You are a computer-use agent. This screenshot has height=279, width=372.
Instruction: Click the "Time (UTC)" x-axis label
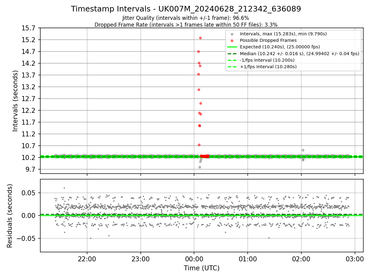click(201, 268)
